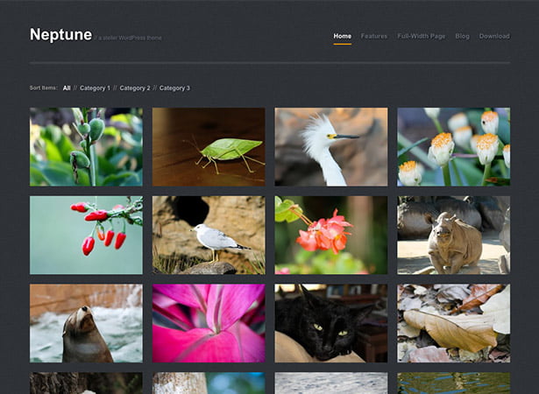Open the white and orange flower buds thumbnail
The height and width of the screenshot is (394, 539).
(x=454, y=147)
